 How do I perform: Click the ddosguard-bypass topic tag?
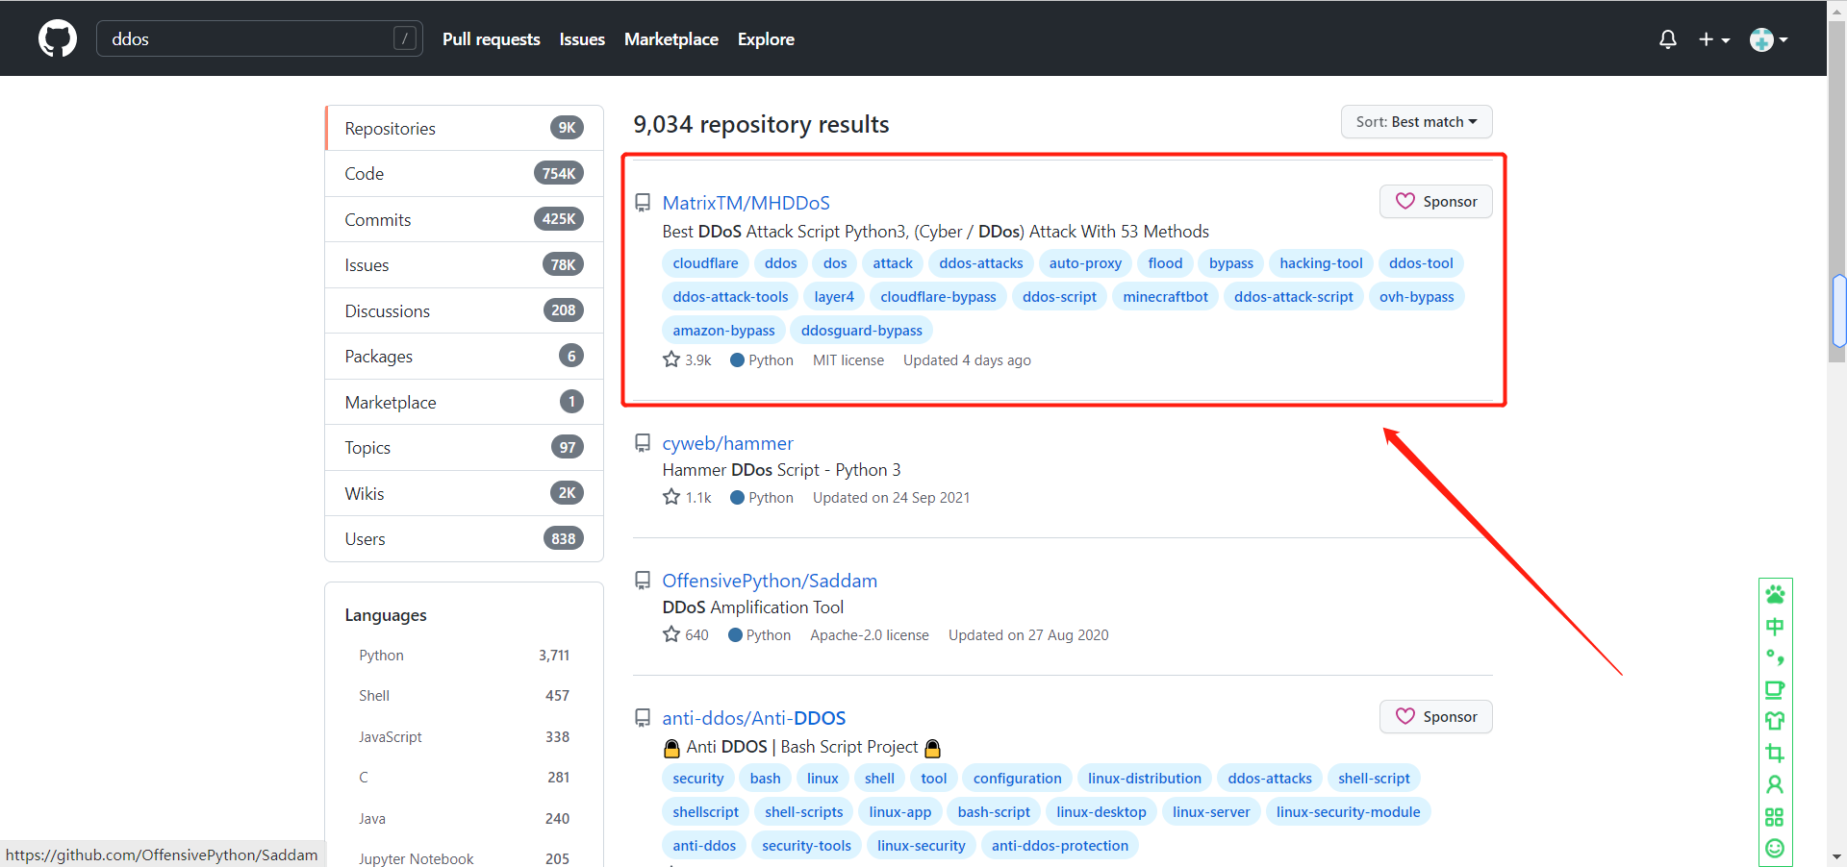(x=862, y=331)
